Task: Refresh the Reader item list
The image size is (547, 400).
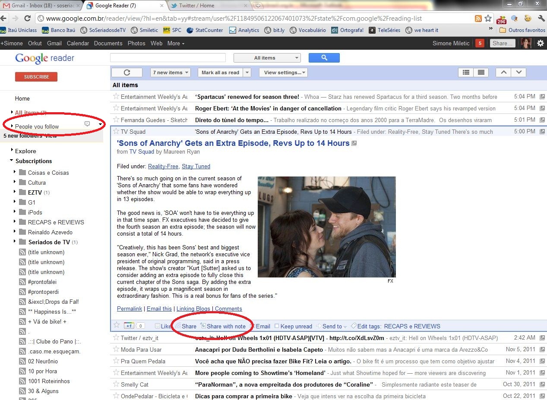Action: (x=126, y=72)
